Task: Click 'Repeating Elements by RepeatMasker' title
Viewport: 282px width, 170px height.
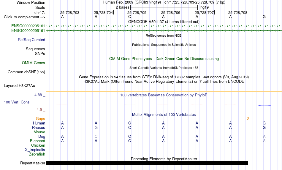Action: 164,159
